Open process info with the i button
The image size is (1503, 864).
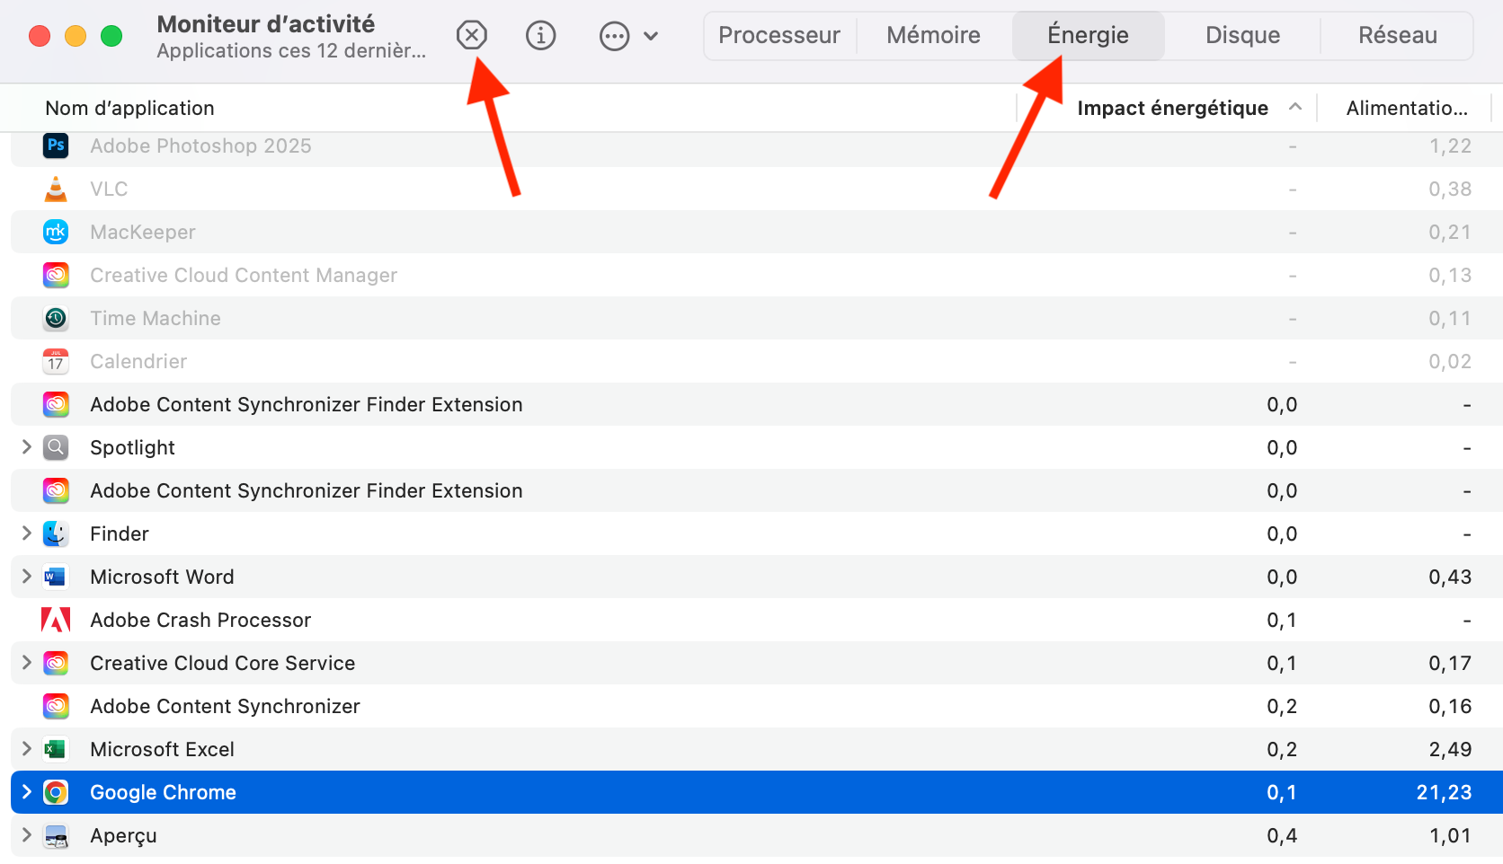pyautogui.click(x=540, y=35)
